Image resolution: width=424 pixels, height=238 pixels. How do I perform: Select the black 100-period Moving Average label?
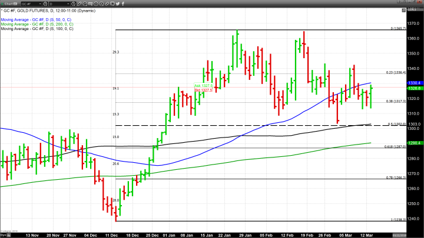coord(38,29)
